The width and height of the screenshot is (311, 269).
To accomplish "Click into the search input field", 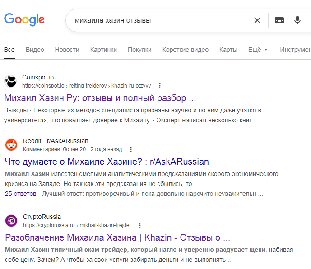I will click(158, 20).
